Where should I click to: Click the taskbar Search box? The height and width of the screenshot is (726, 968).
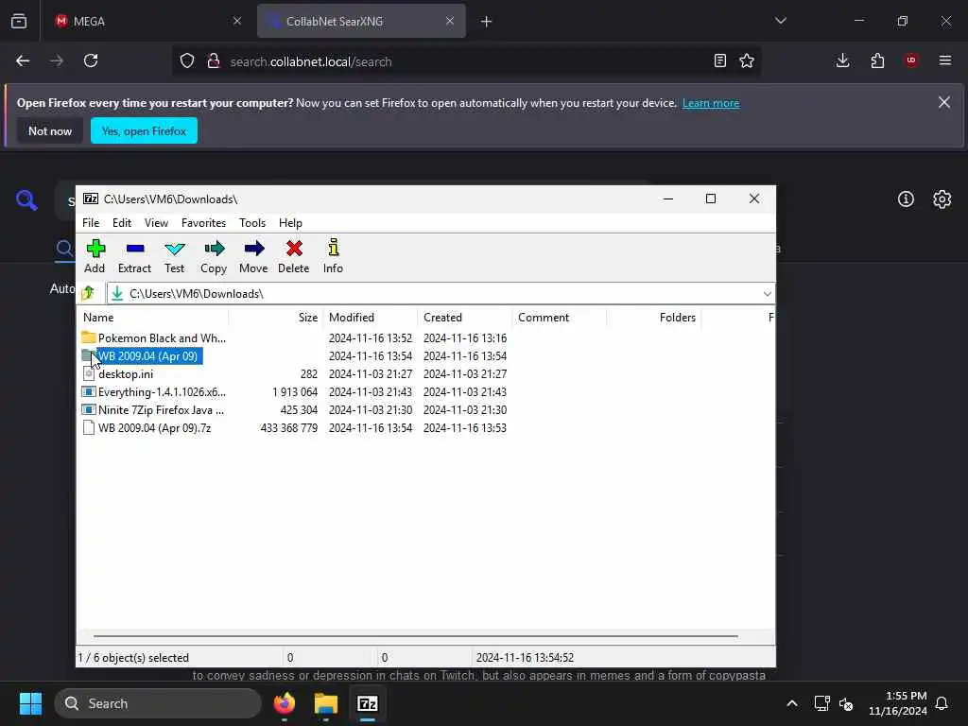158,703
